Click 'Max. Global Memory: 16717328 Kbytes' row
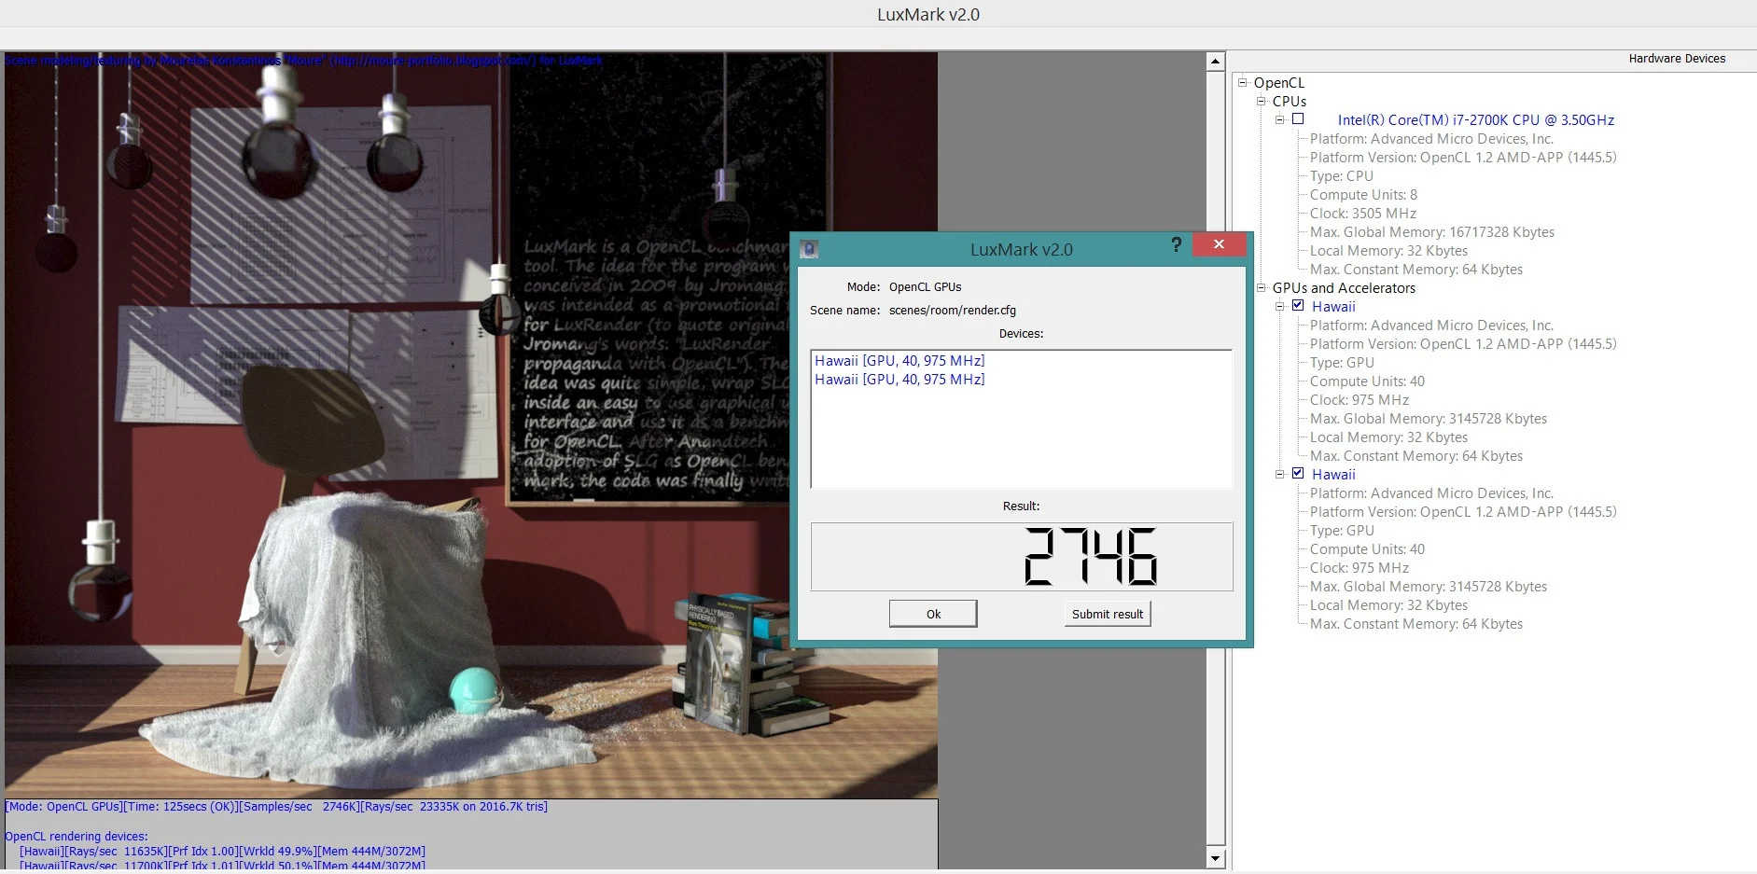The height and width of the screenshot is (874, 1757). [1432, 232]
